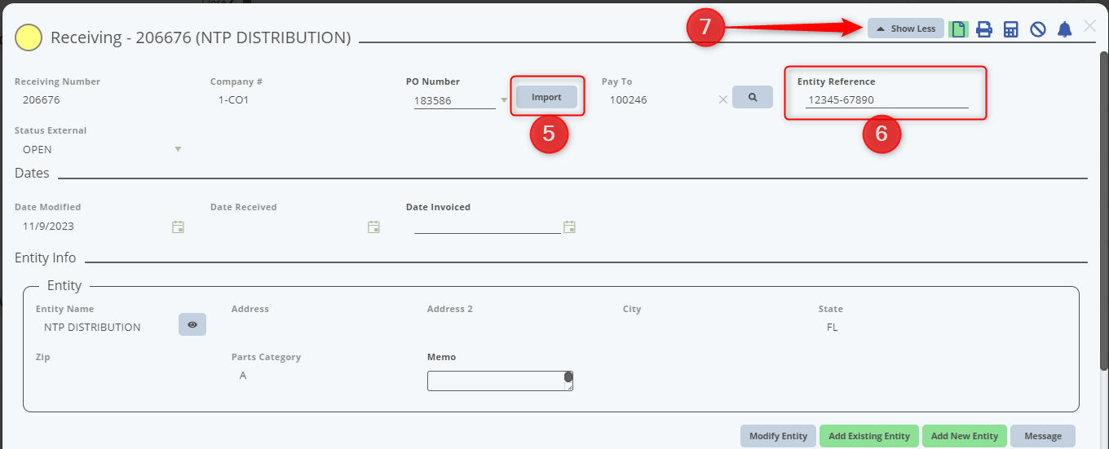Screen dimensions: 1109x449
Task: Click the Entity Info section heading
Action: click(45, 258)
